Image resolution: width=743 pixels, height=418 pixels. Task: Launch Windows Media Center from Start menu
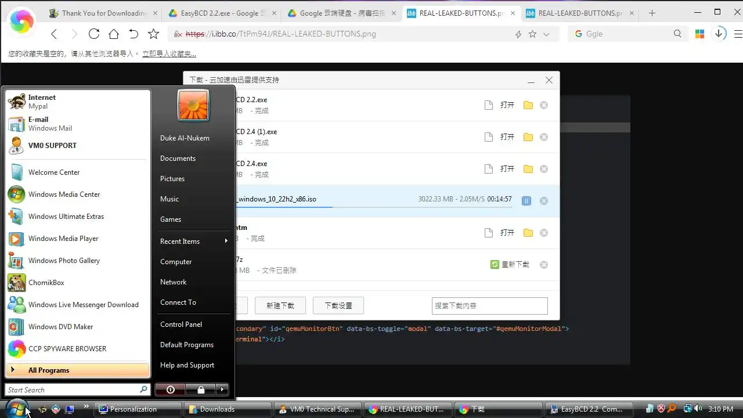click(77, 194)
